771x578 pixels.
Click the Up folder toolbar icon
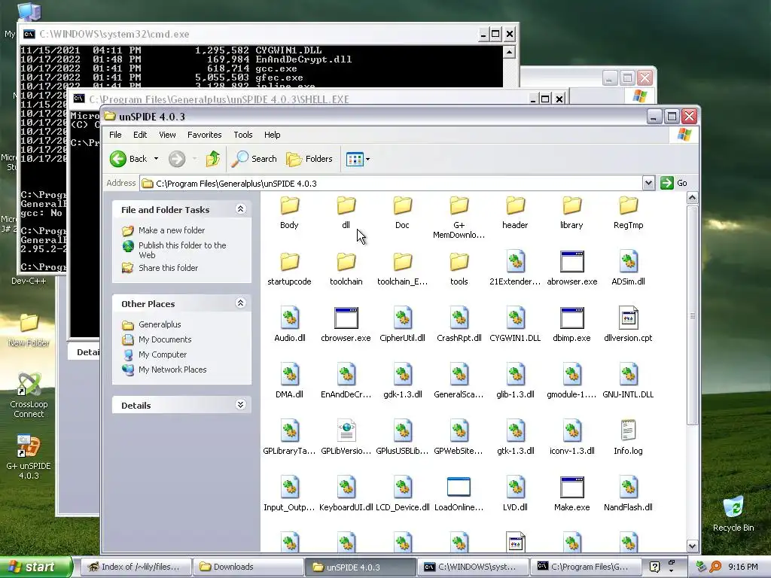pos(213,159)
